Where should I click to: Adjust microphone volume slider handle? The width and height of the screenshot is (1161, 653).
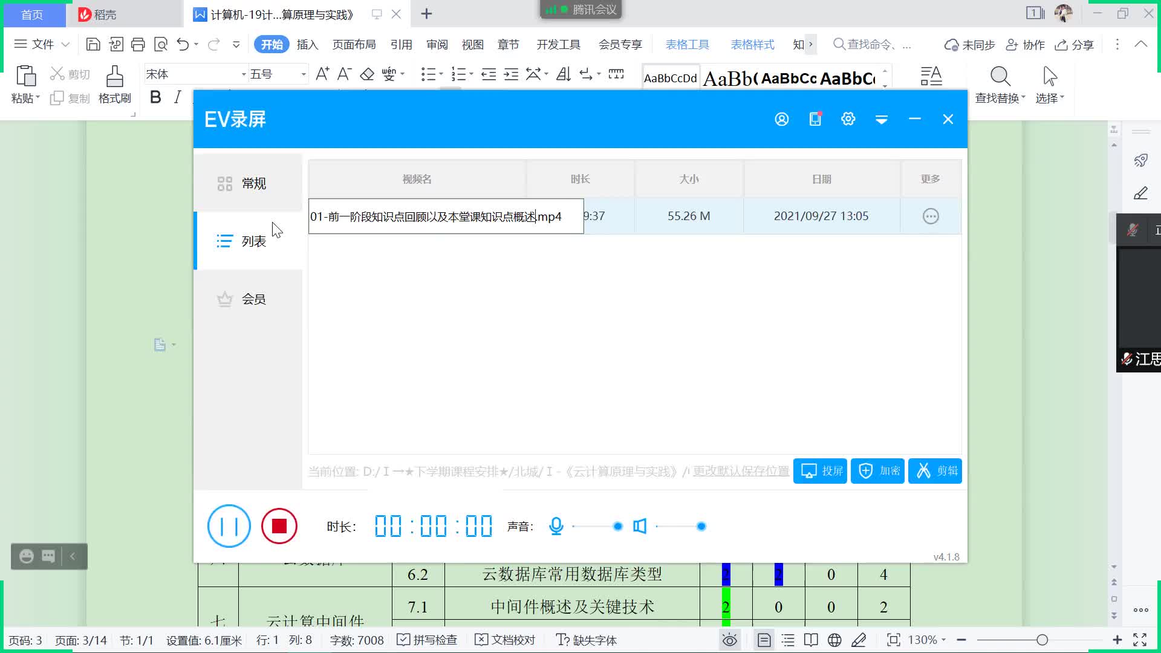(617, 526)
